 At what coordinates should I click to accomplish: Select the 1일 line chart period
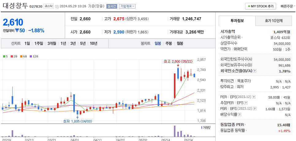coord(27,43)
